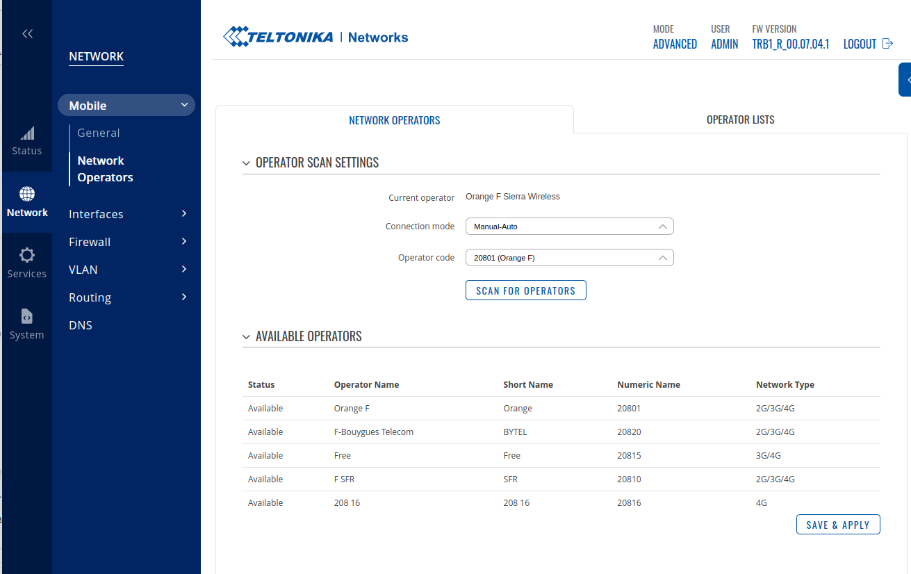
Task: Select the F SFR operator row
Action: pyautogui.click(x=561, y=479)
